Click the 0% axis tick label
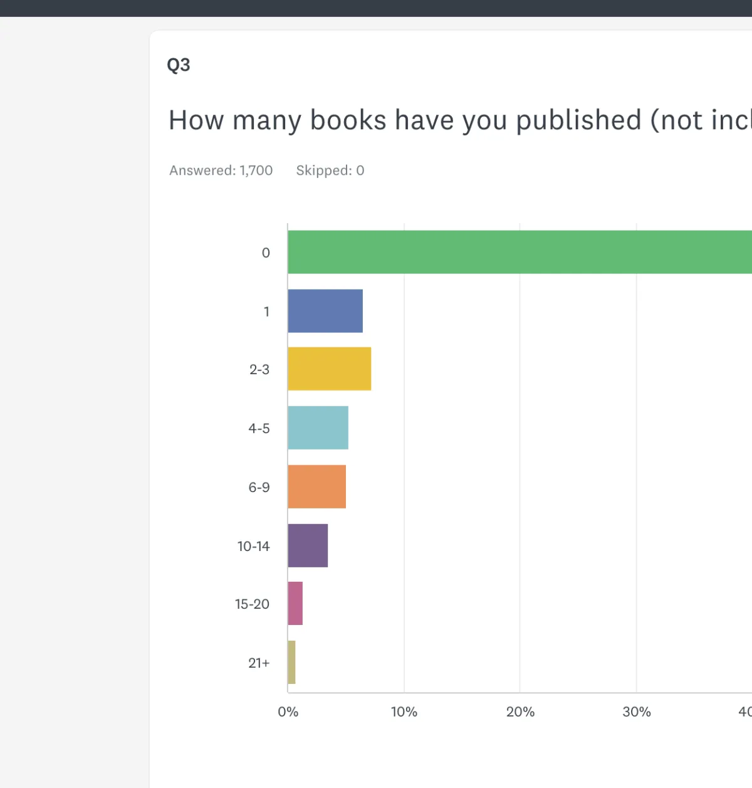The height and width of the screenshot is (788, 752). tap(288, 712)
